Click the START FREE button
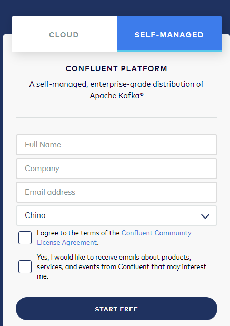The width and height of the screenshot is (230, 326). [116, 309]
